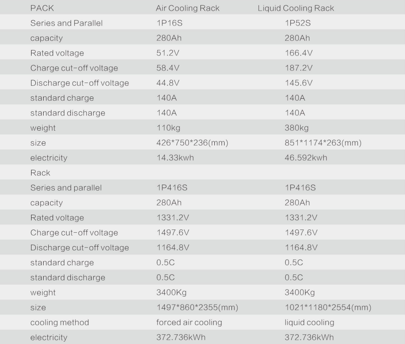
Task: Click the 46.592kwh electricity value
Action: 306,158
